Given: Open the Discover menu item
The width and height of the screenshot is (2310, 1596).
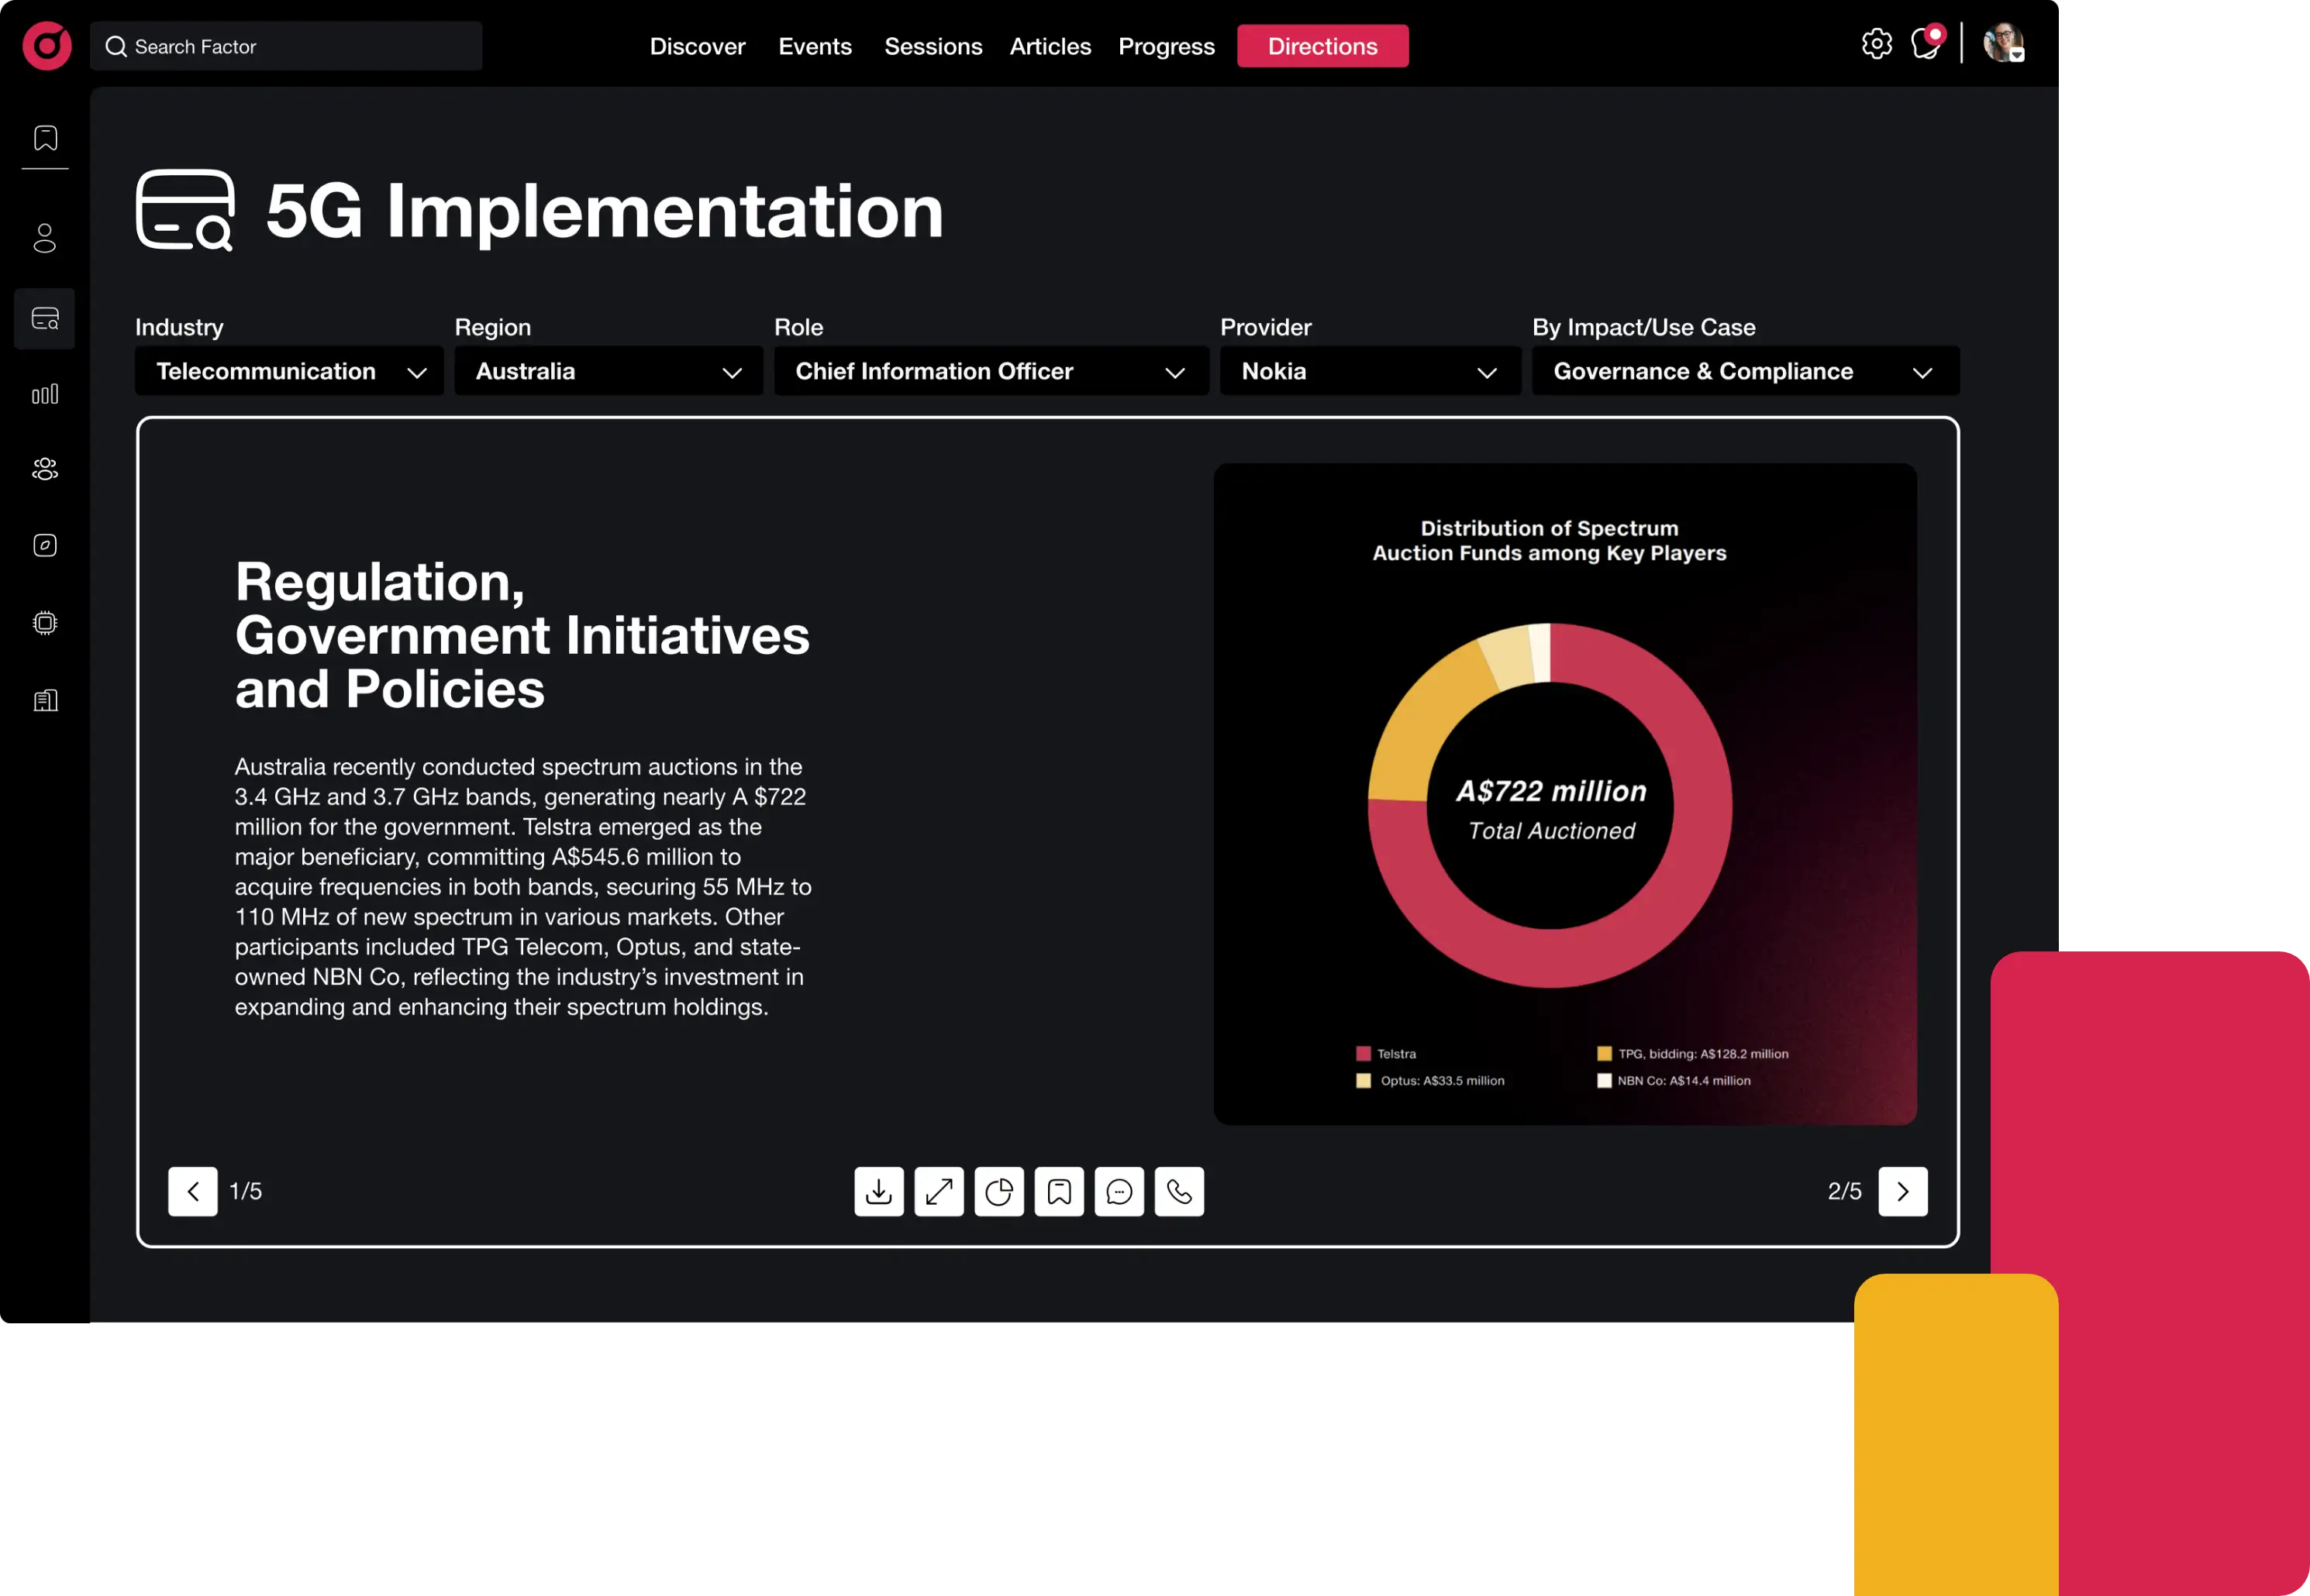Looking at the screenshot, I should pos(698,46).
